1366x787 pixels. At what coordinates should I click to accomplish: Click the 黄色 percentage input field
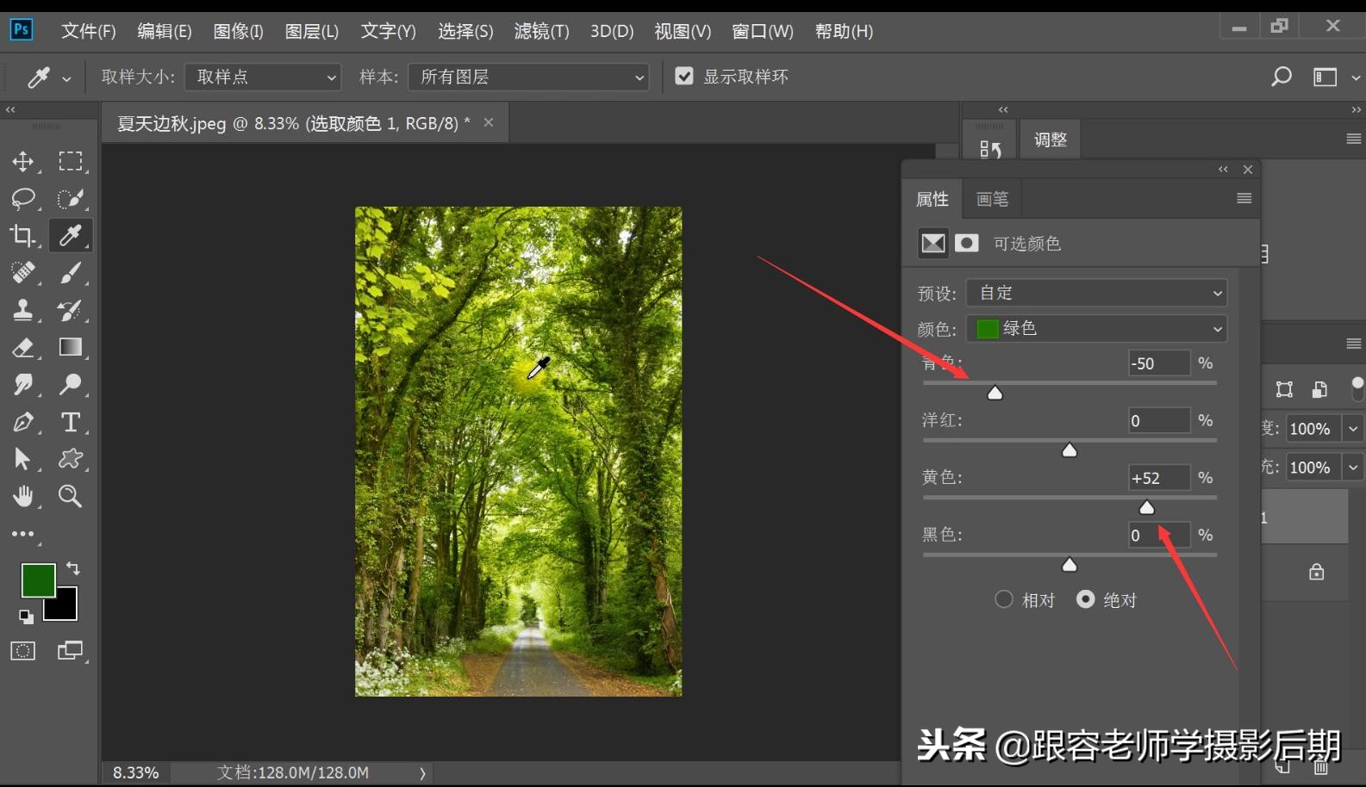pyautogui.click(x=1158, y=478)
